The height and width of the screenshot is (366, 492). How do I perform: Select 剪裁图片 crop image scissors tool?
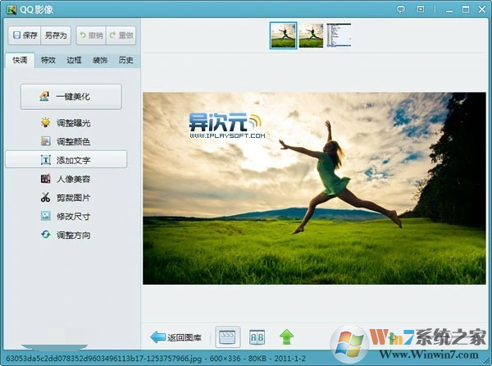tap(66, 198)
